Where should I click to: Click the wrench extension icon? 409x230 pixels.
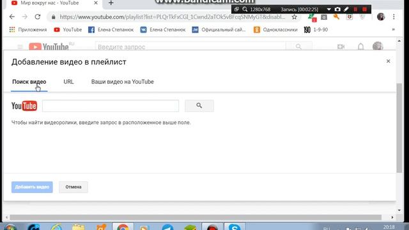[x=336, y=17]
